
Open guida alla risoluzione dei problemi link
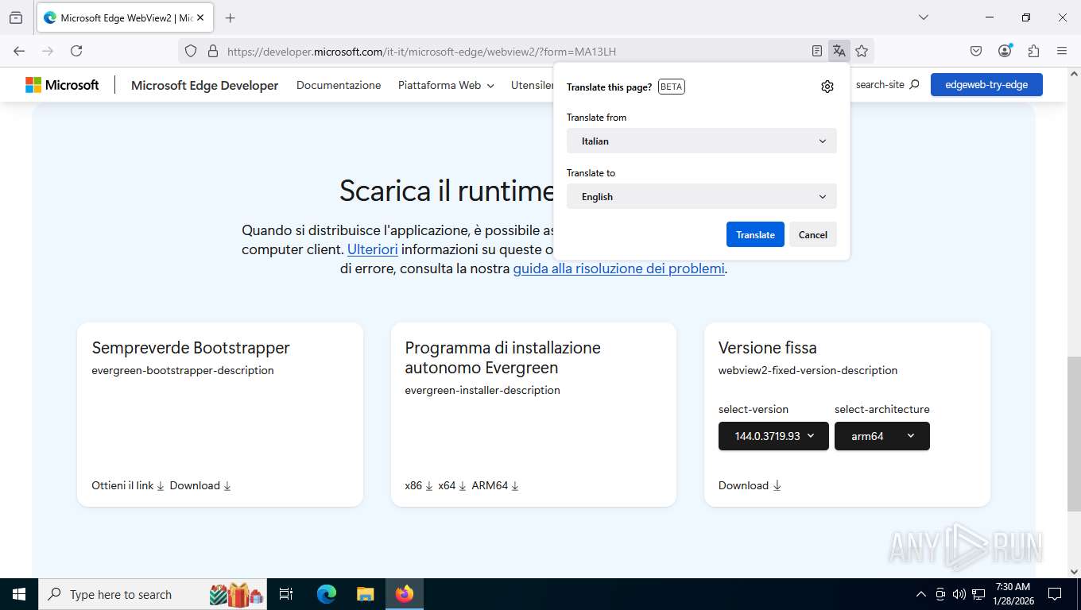pos(618,268)
